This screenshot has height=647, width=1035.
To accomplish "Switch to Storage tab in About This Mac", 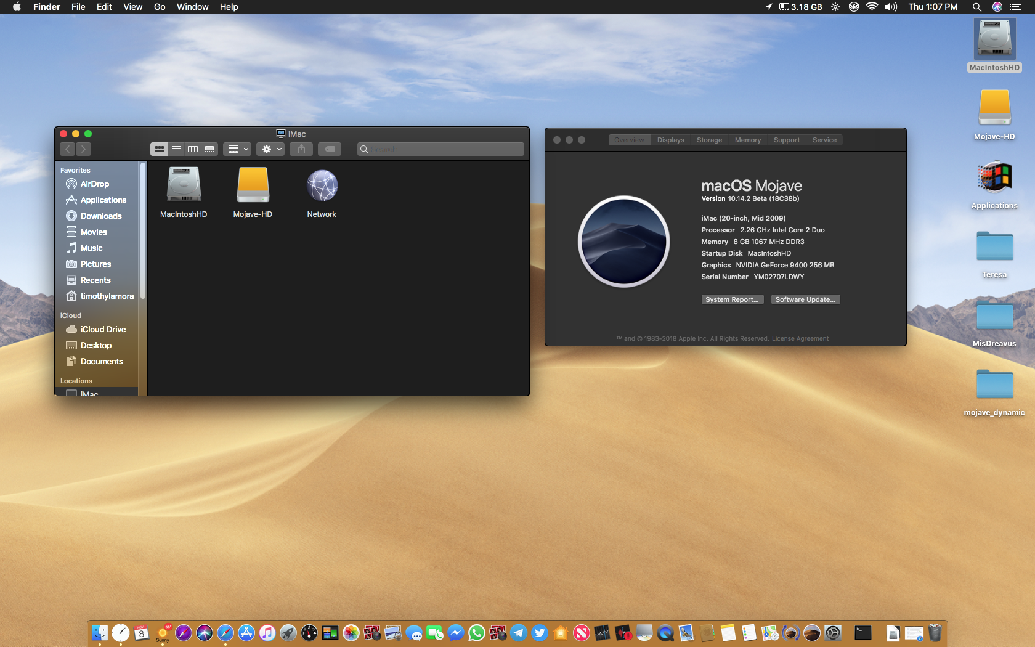I will 709,140.
